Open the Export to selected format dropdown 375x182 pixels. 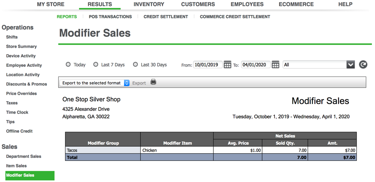tap(94, 83)
